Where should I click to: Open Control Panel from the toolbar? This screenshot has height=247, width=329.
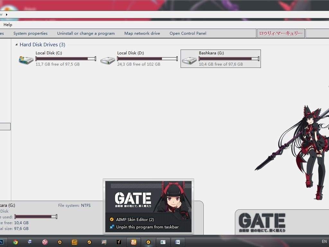188,33
